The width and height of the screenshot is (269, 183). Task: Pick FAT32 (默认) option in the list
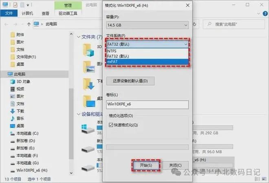pos(148,56)
